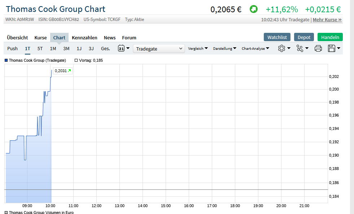
Task: Click the green arrow icon next to 0,2065
Action: [x=253, y=9]
